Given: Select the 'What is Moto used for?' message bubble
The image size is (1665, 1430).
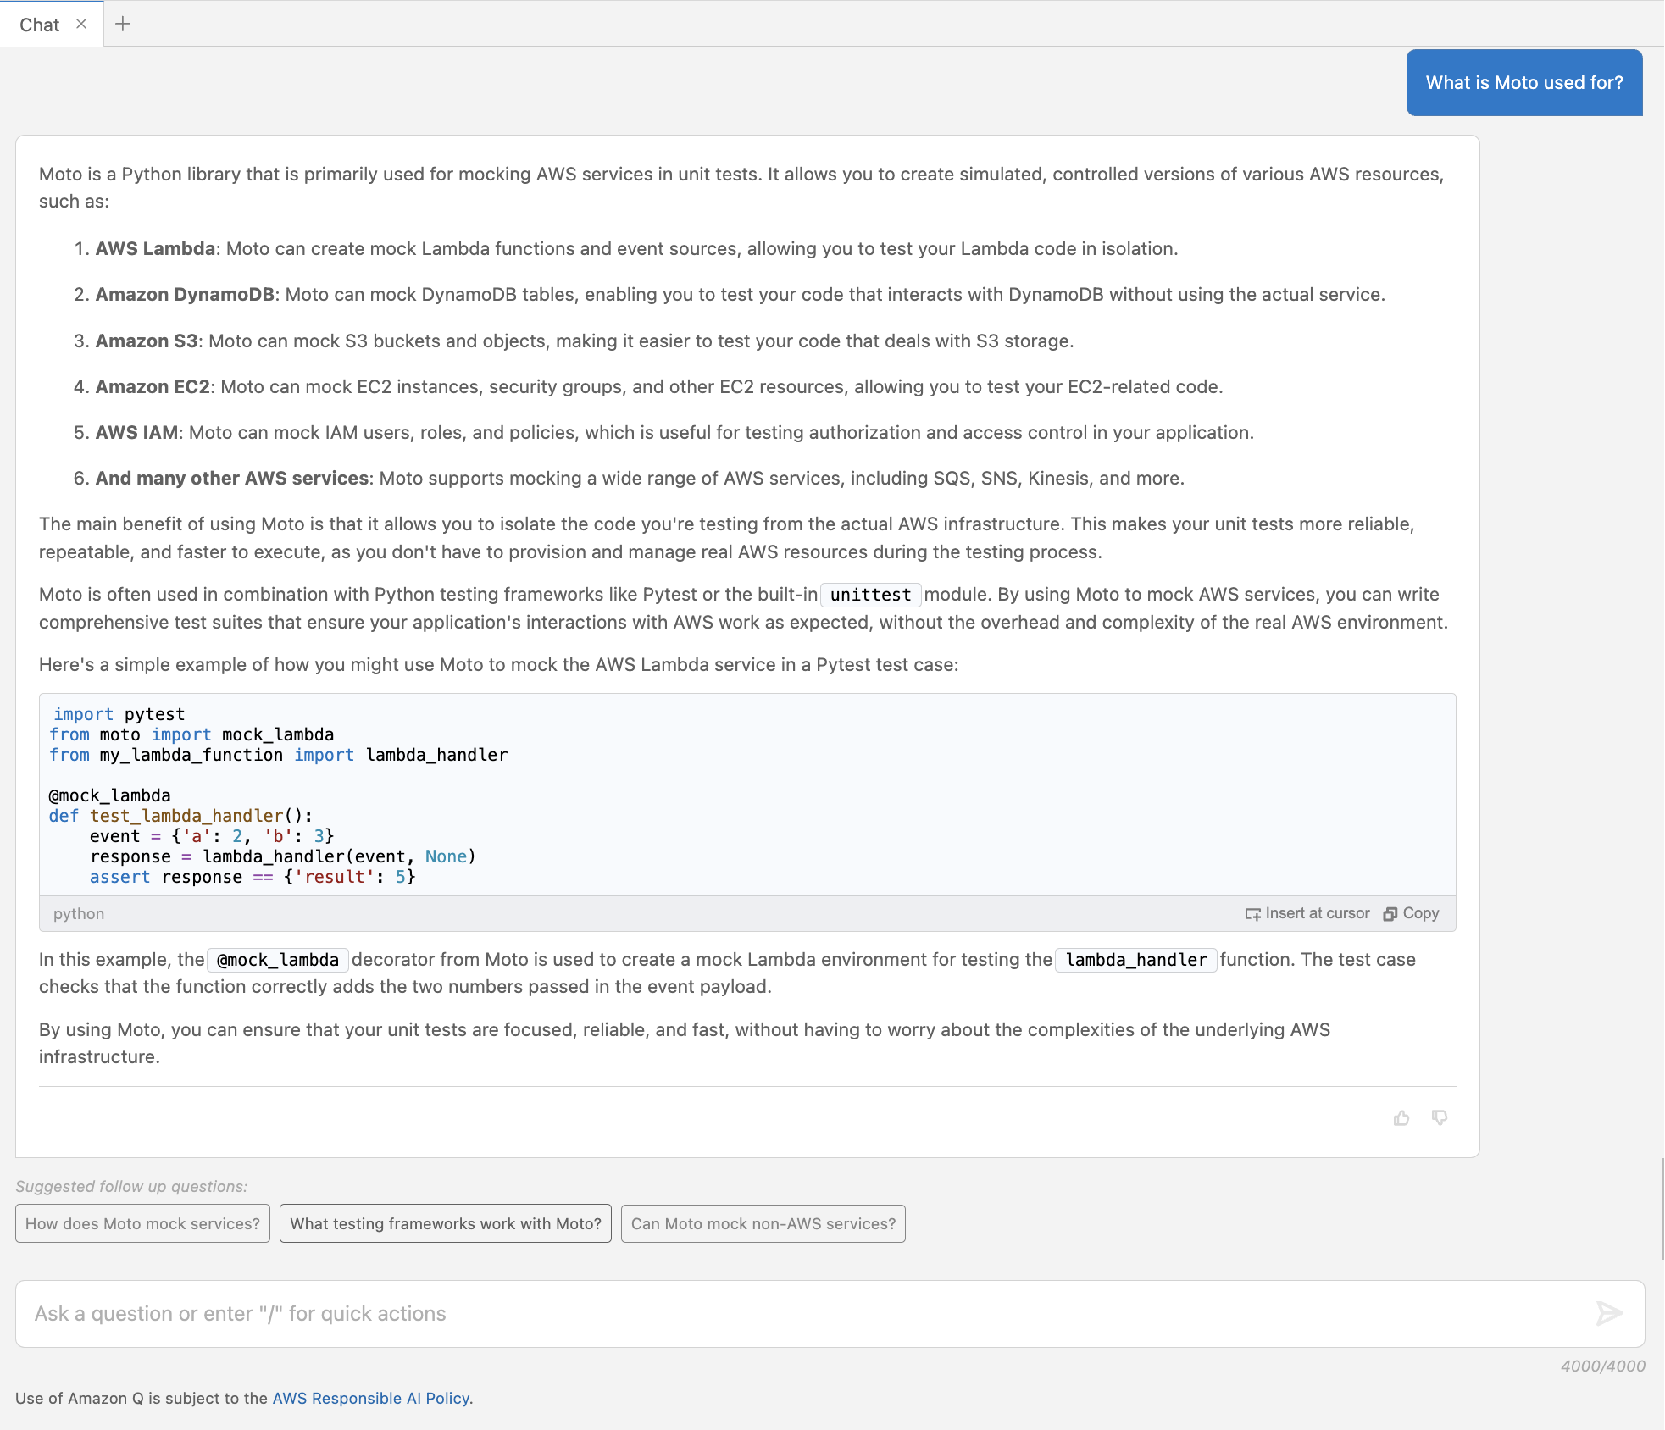Looking at the screenshot, I should [1523, 82].
